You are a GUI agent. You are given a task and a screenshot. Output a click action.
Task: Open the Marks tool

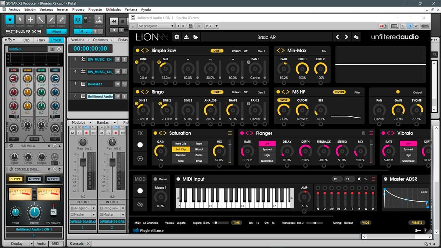99,19
